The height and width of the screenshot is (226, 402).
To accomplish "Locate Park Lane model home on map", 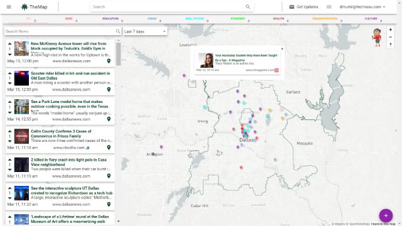I will 109,119.
